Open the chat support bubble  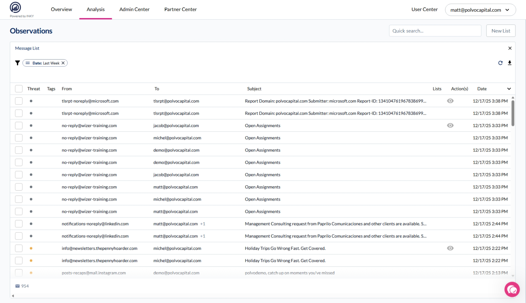click(512, 289)
